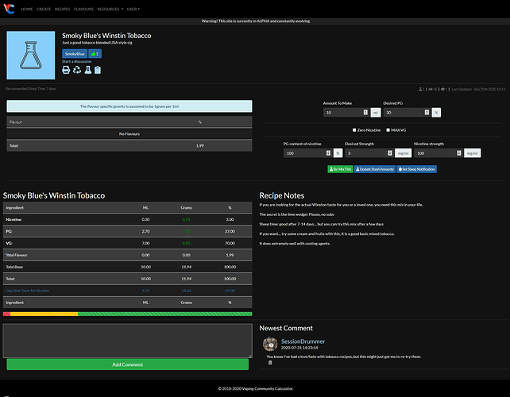
Task: Open the User dropdown menu
Action: click(133, 9)
